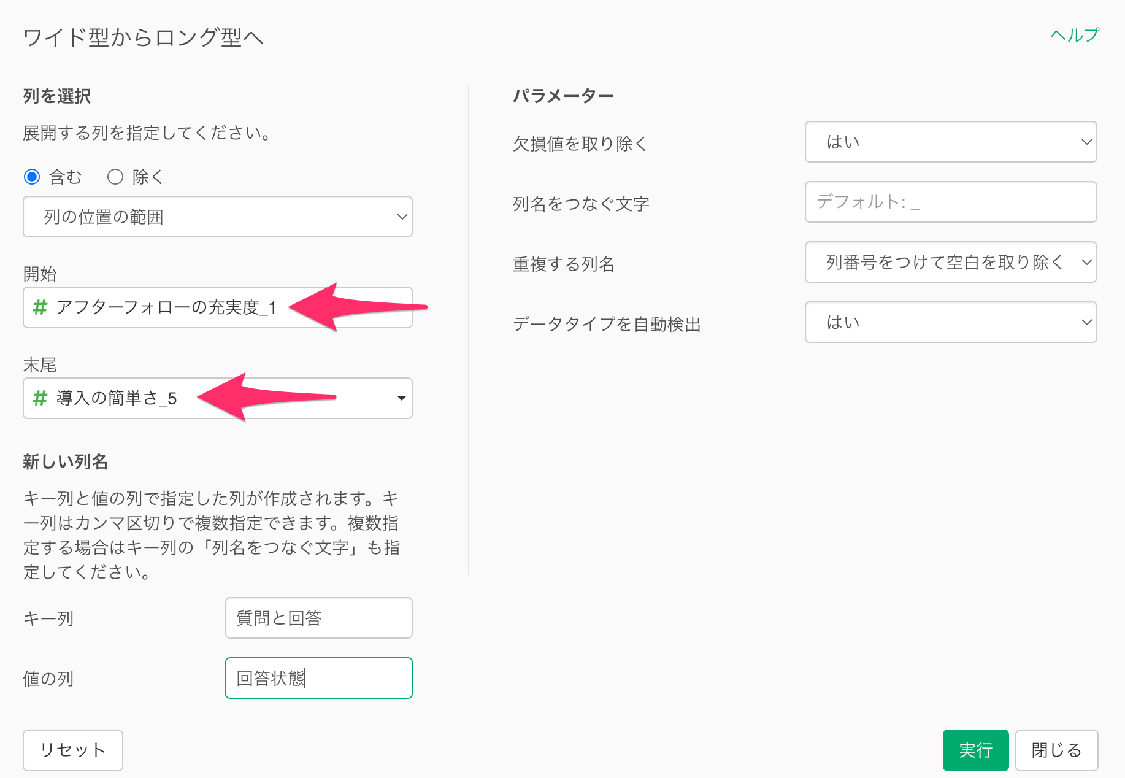
Task: Open the データタイプを自動検出 dropdown
Action: click(950, 322)
